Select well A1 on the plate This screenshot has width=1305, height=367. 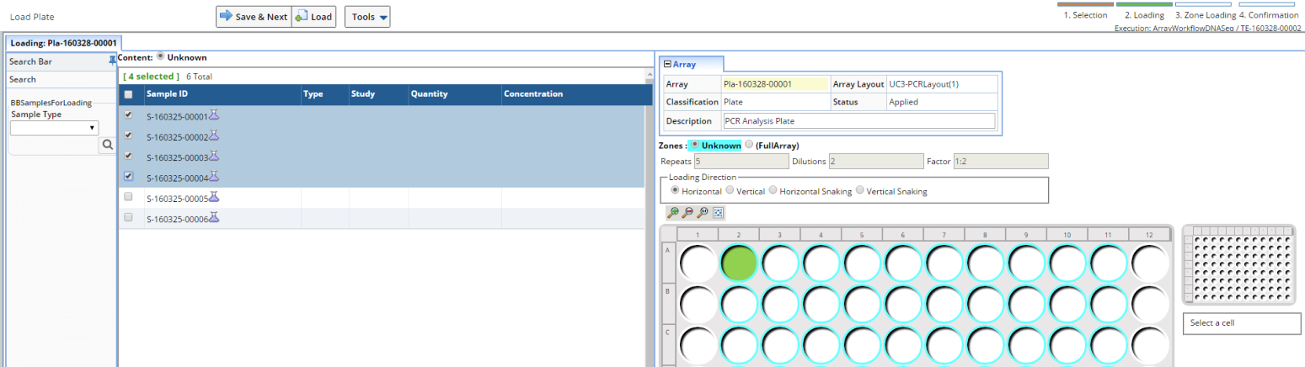coord(698,263)
